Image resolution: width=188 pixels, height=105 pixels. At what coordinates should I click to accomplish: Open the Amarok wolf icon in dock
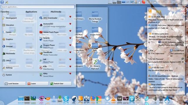74,99
